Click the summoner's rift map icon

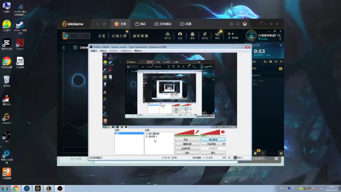pyautogui.click(x=75, y=47)
